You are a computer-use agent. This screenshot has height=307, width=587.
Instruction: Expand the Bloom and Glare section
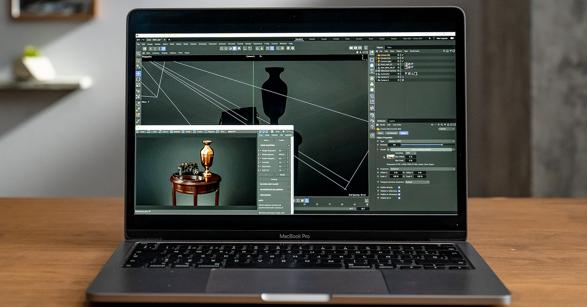tap(269, 184)
